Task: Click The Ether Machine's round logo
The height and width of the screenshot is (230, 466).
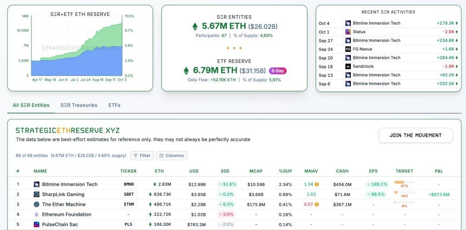Action: [x=37, y=204]
